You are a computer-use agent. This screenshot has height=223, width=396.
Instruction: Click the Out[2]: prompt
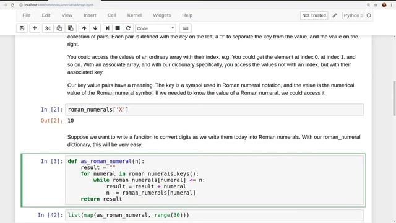pyautogui.click(x=52, y=121)
